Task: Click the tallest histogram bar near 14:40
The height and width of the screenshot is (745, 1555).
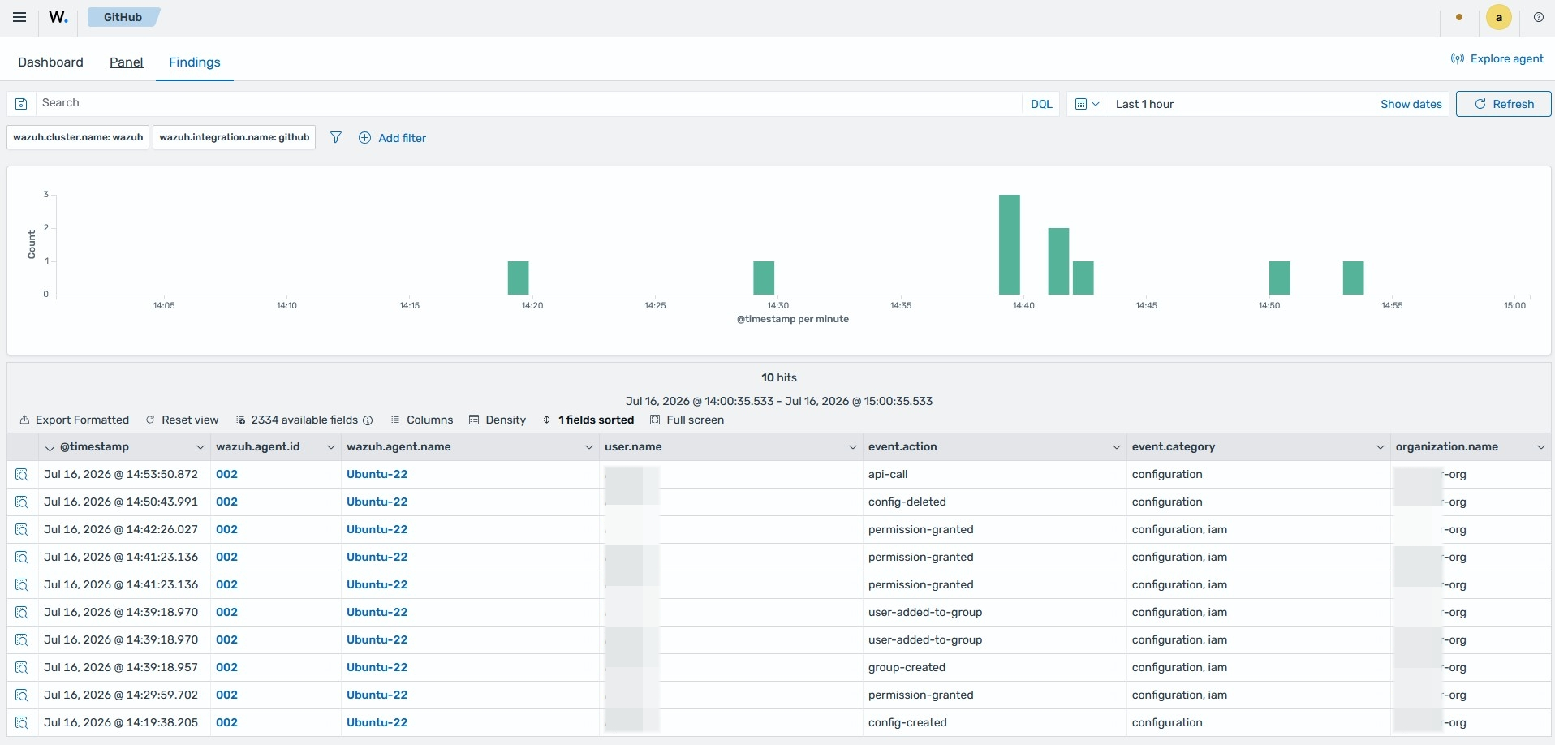Action: [1009, 244]
